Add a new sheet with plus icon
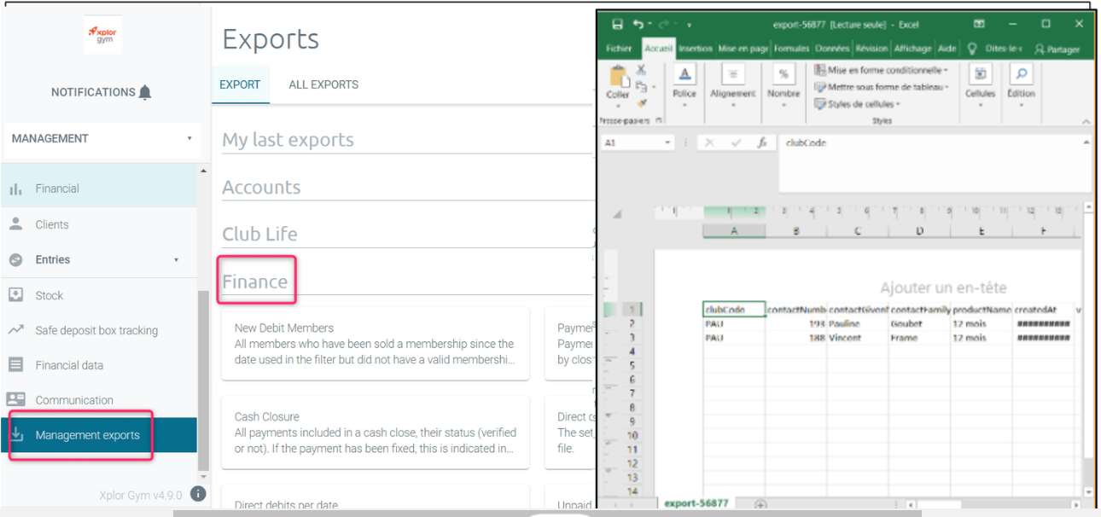1101x517 pixels. tap(760, 504)
